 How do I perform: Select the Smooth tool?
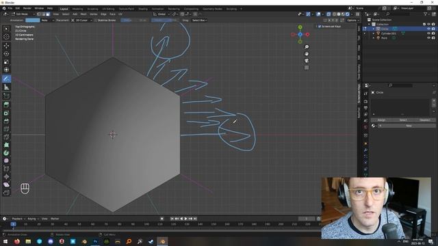point(6,161)
